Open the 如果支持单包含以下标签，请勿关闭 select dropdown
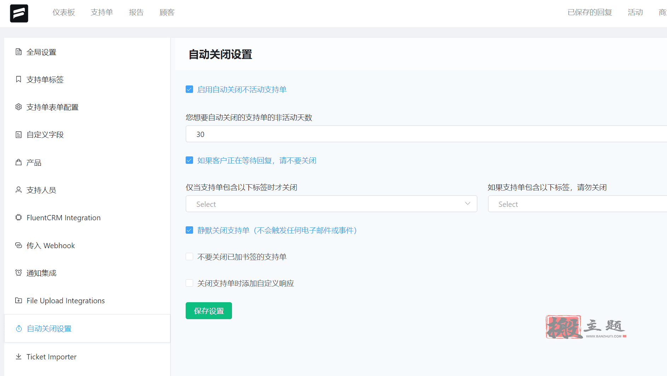 578,204
